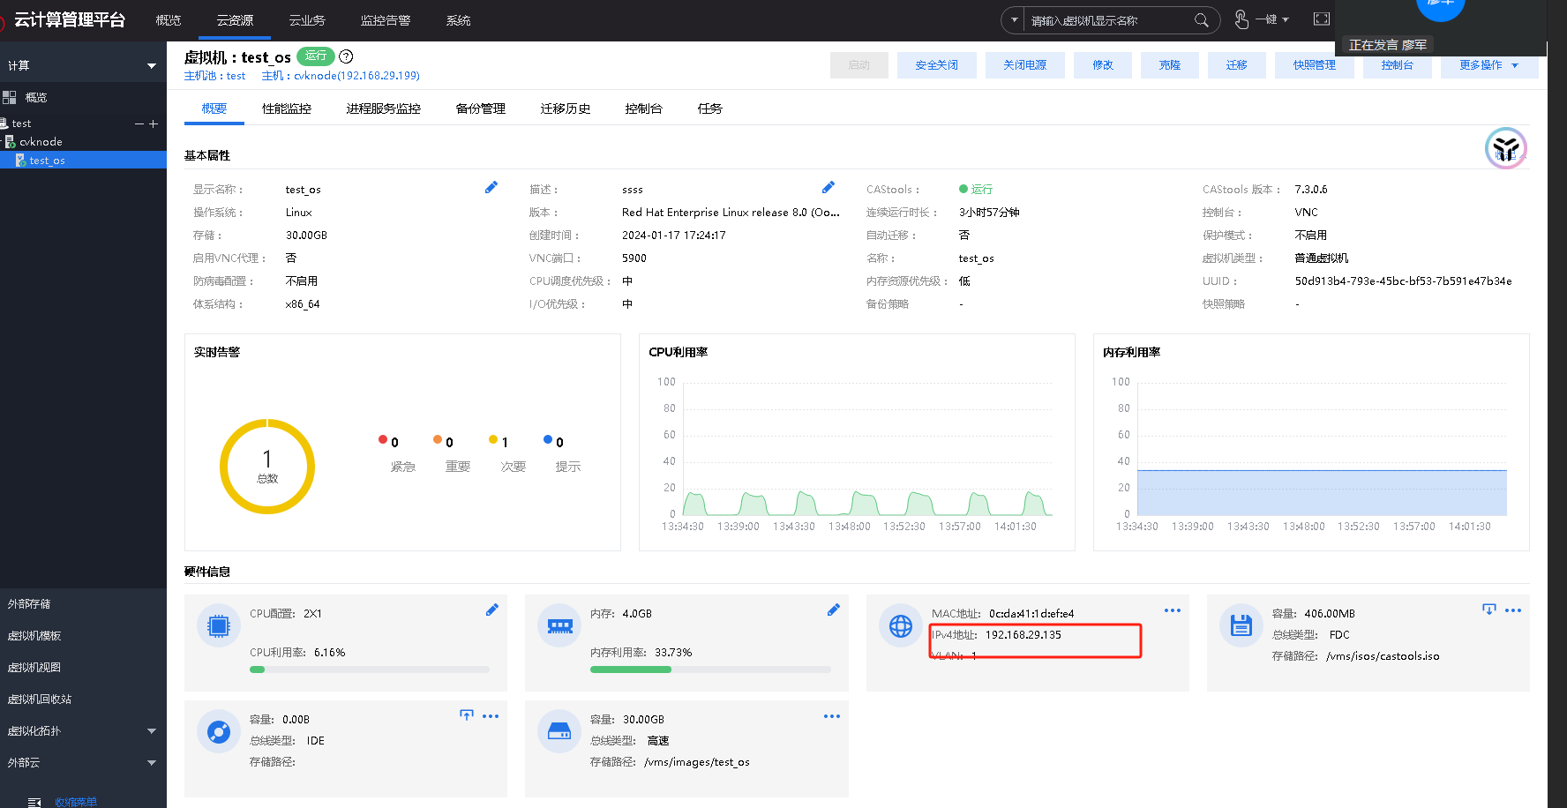
Task: Edit the display name test_os with pencil icon
Action: (x=491, y=187)
